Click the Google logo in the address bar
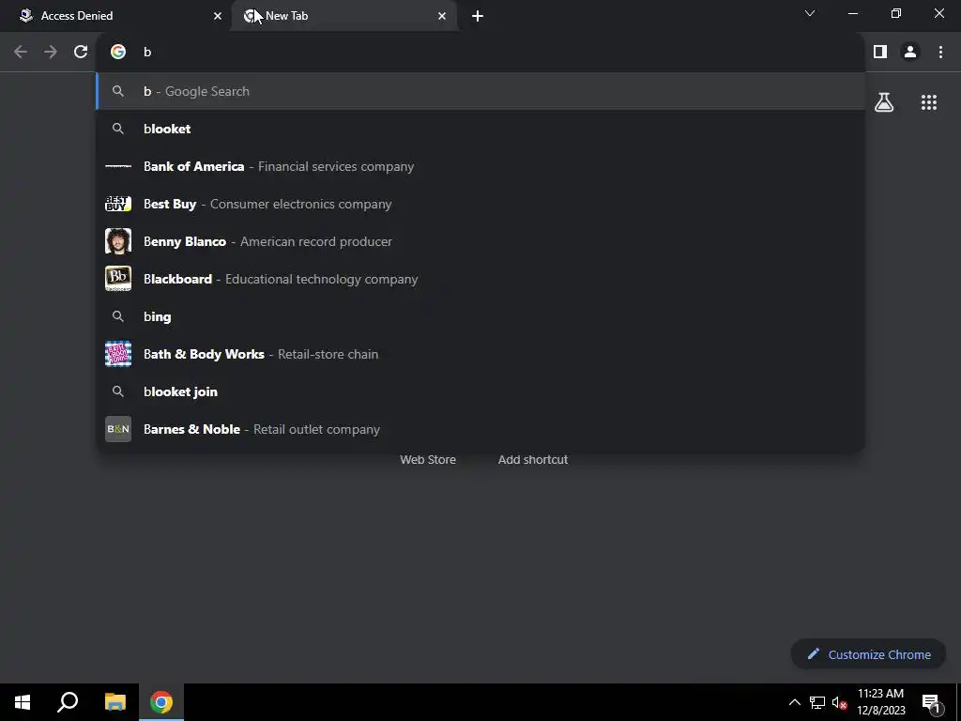This screenshot has height=721, width=961. pyautogui.click(x=118, y=53)
